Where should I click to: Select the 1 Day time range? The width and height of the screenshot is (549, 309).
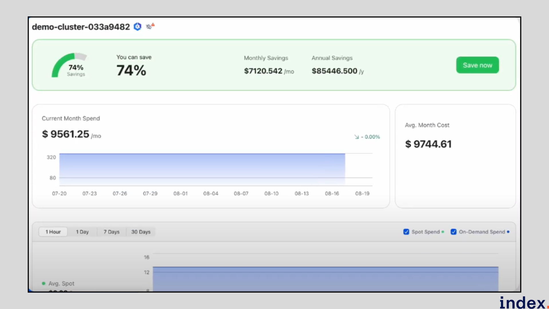(x=82, y=232)
